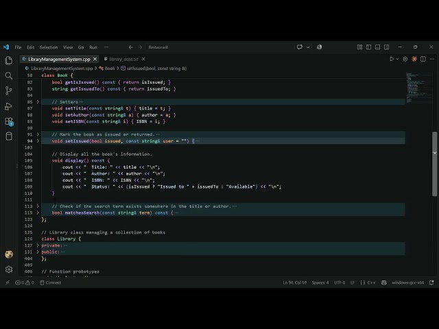Show errors and warnings count
Screen dimensions: 439x329
click(25, 282)
